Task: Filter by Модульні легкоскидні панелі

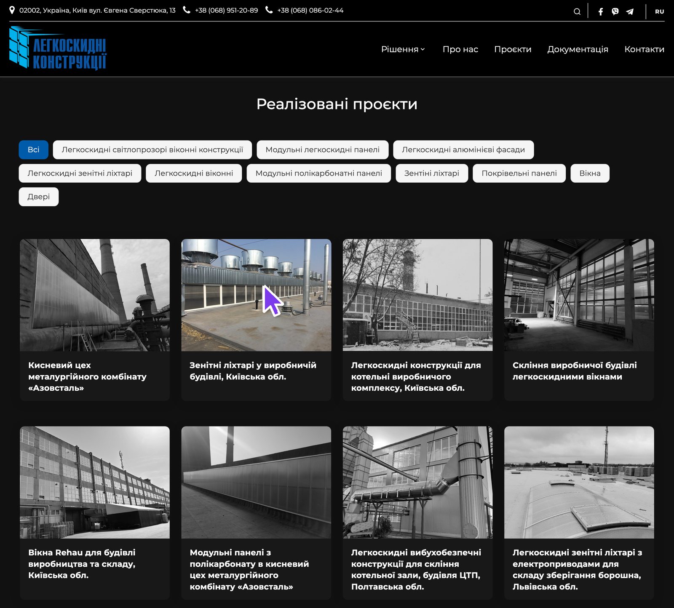Action: pyautogui.click(x=322, y=149)
